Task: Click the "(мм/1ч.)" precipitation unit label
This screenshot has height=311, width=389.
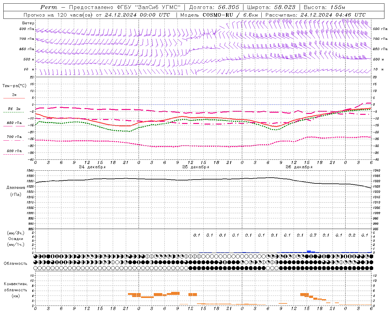Action: coord(16,244)
